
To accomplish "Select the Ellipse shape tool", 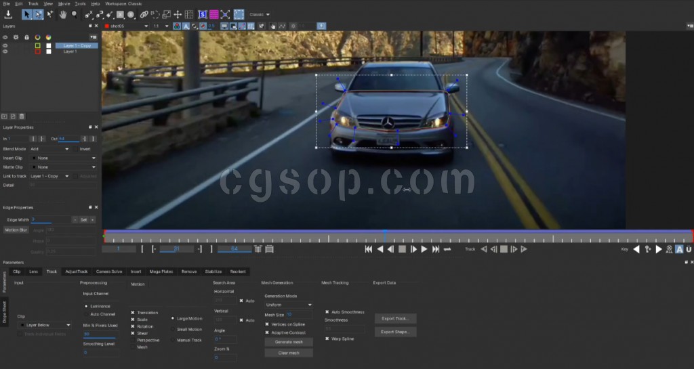I will click(x=131, y=15).
